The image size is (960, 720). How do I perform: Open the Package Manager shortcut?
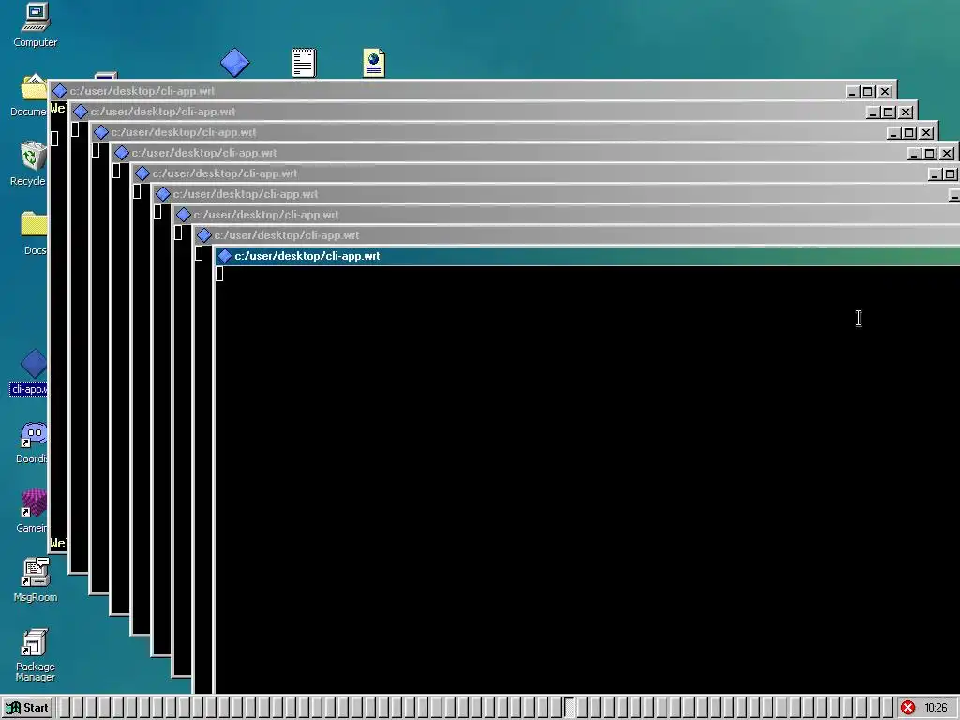click(35, 654)
